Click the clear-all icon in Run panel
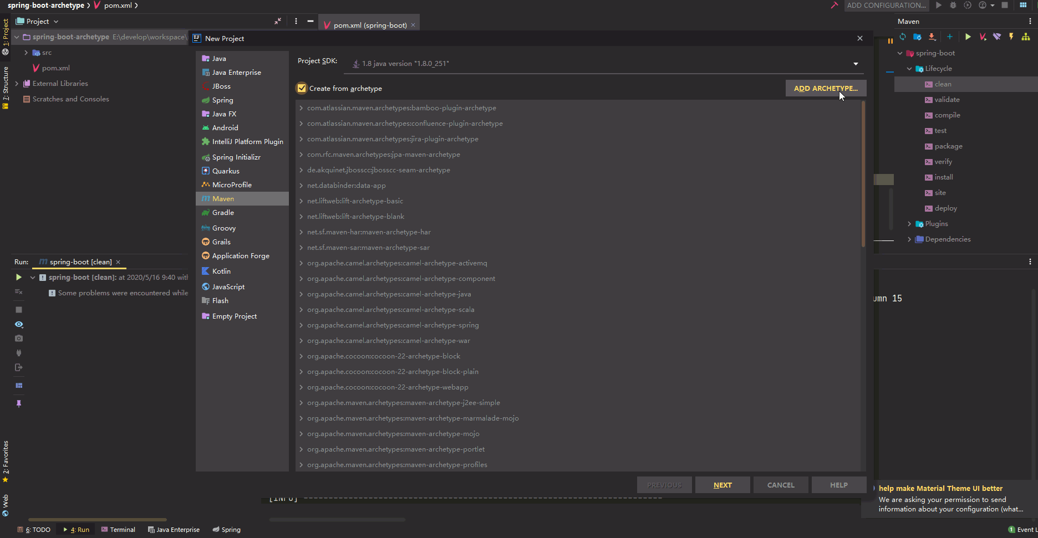The width and height of the screenshot is (1038, 538). pyautogui.click(x=19, y=291)
